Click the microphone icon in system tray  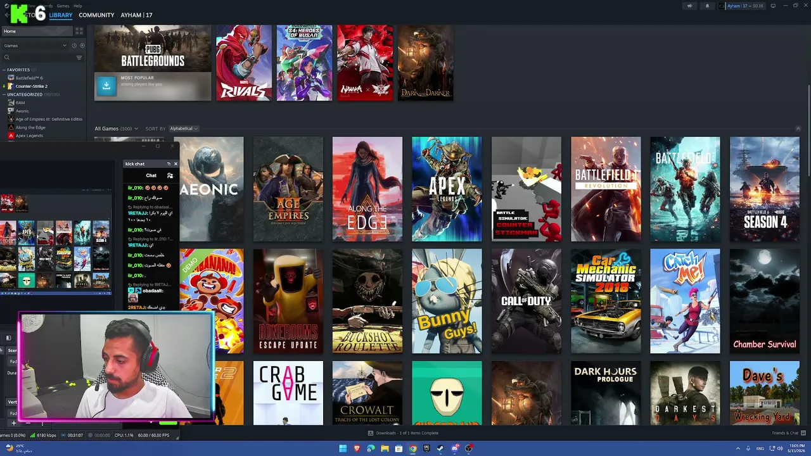(x=748, y=448)
